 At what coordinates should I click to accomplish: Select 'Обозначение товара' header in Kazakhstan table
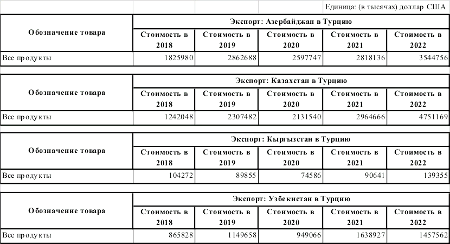coord(67,92)
